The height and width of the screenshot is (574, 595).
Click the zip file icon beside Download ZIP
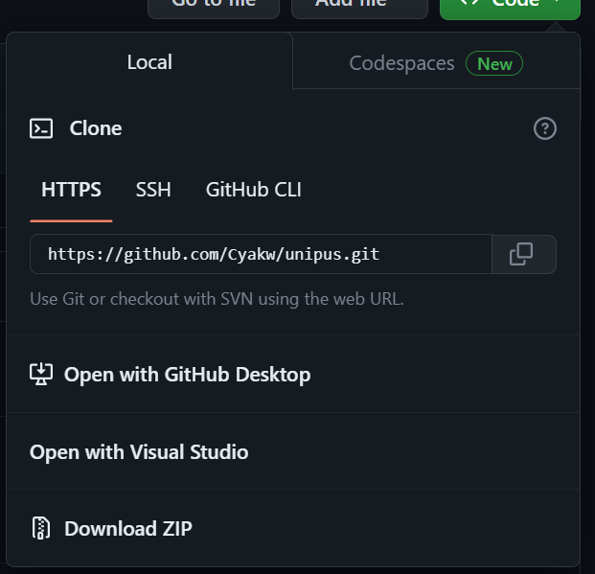click(40, 528)
